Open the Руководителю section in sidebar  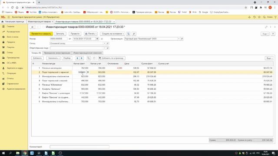(14, 32)
